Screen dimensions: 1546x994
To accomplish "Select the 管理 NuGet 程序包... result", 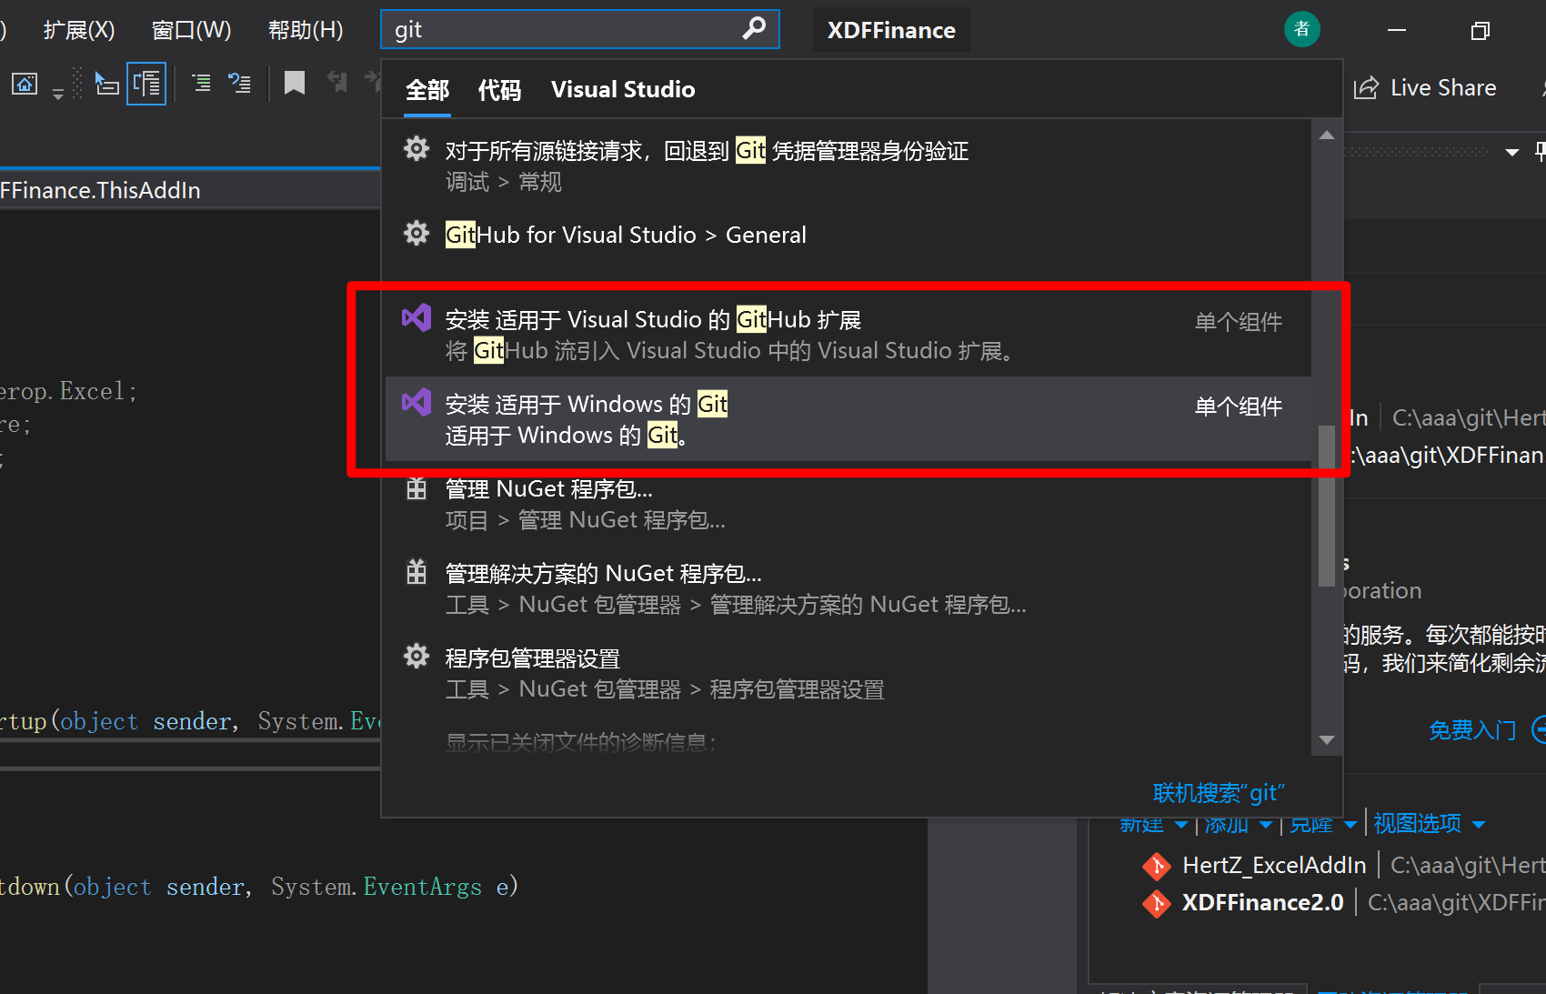I will [848, 504].
